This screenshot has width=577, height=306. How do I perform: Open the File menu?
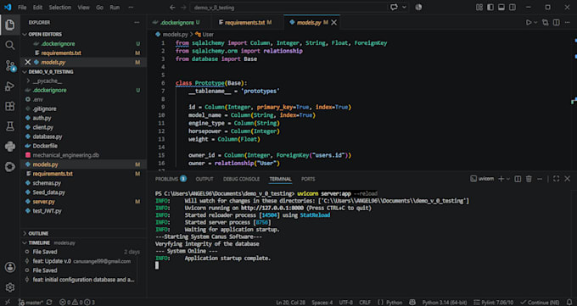(x=22, y=8)
